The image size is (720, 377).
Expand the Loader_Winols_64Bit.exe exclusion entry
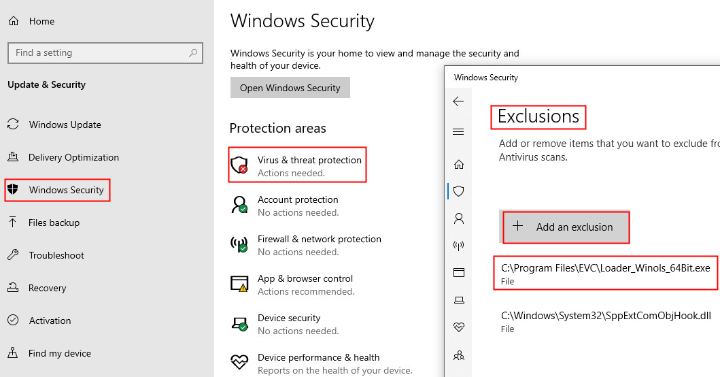(605, 273)
